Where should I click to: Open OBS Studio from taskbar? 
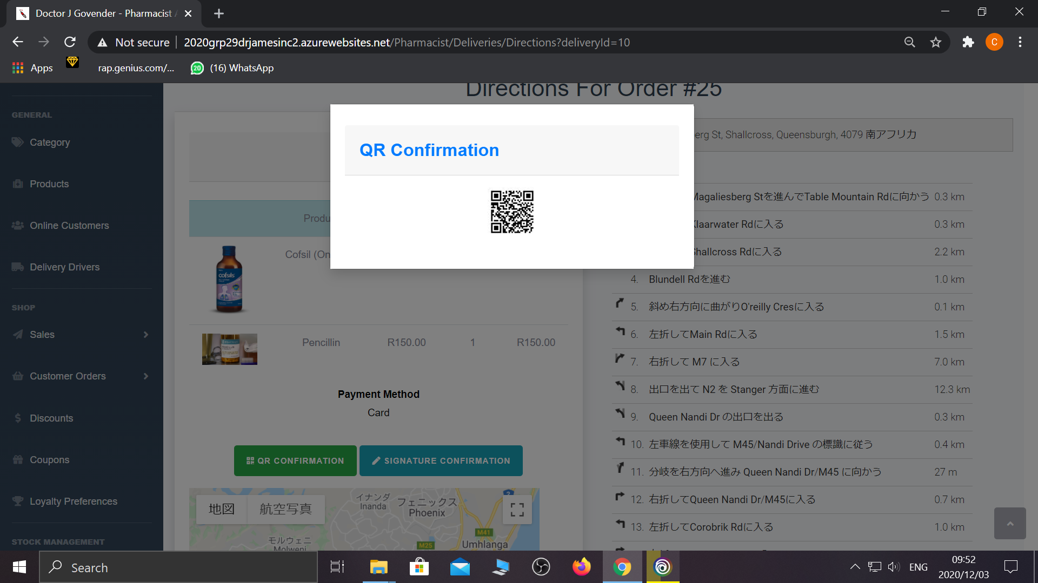click(541, 567)
